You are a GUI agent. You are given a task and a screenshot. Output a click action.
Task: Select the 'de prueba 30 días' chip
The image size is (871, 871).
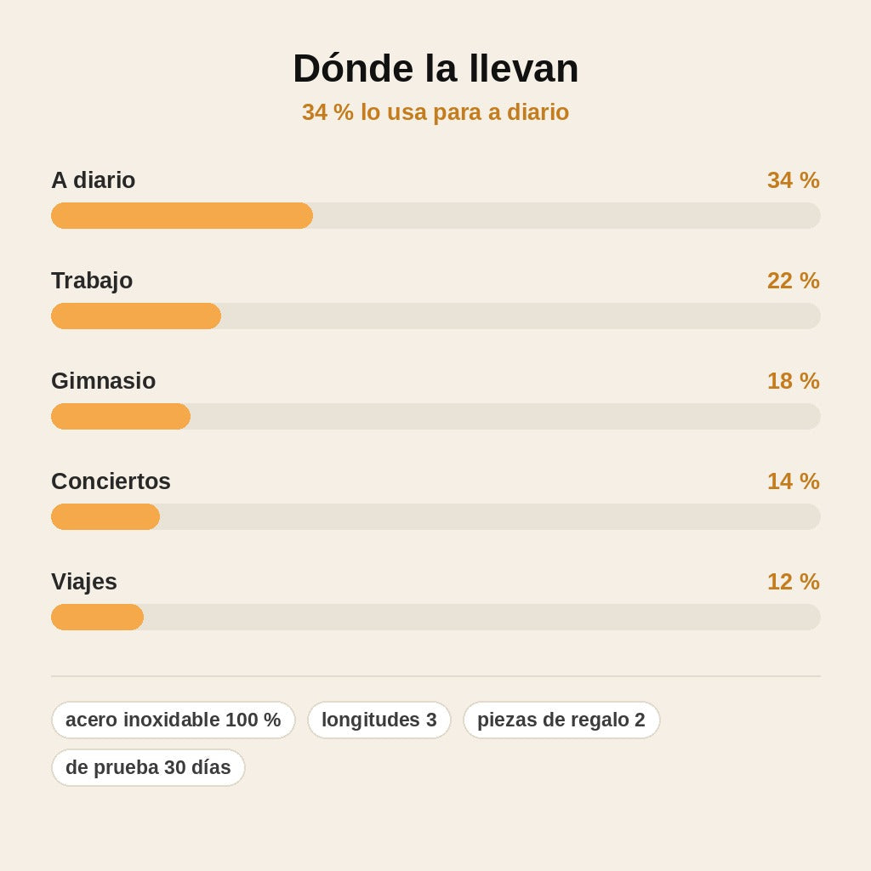point(148,768)
